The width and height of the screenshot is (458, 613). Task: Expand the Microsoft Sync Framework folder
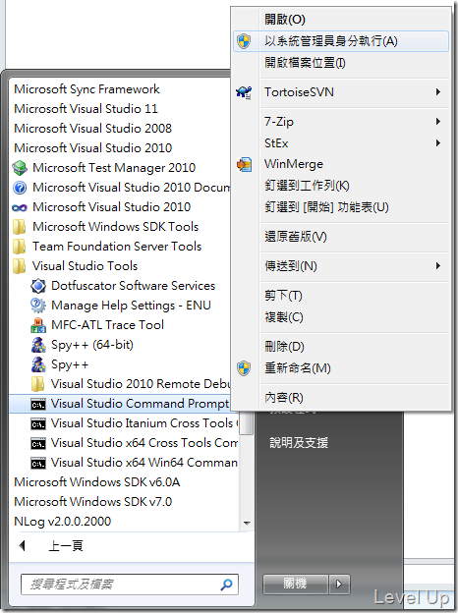pyautogui.click(x=86, y=89)
